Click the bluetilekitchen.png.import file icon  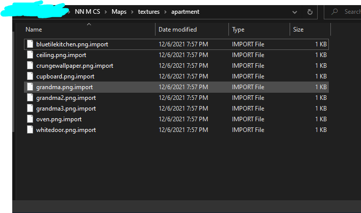(31, 44)
